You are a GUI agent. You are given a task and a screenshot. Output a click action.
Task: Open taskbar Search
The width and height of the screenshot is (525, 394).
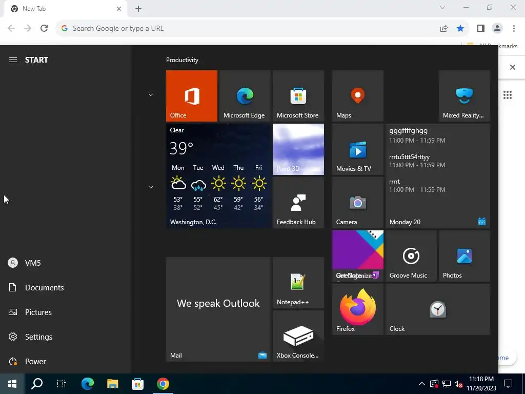[37, 384]
